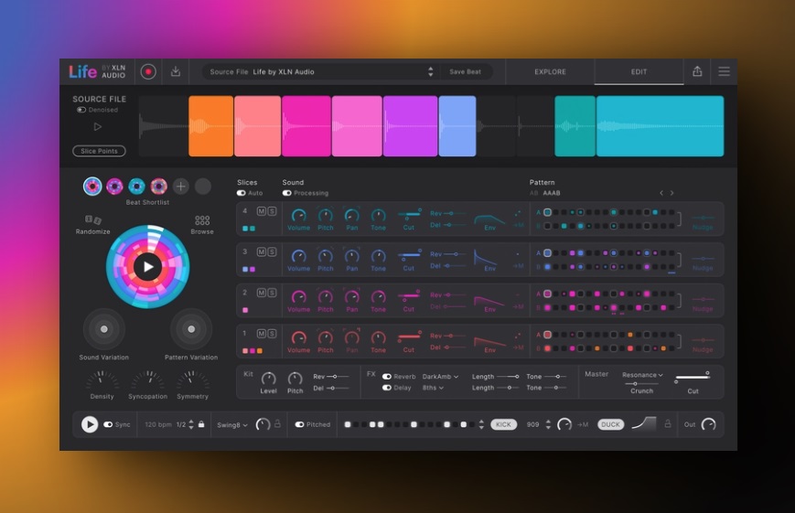Click the Cut slider on track 1
Image resolution: width=795 pixels, height=513 pixels.
tap(410, 336)
